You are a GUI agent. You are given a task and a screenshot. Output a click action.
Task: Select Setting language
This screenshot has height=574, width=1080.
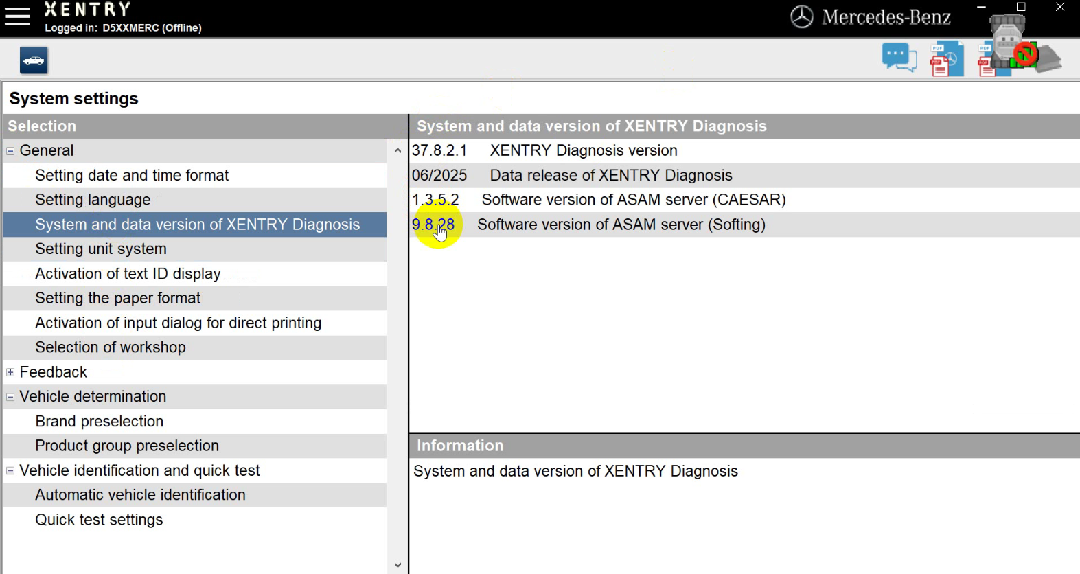pyautogui.click(x=195, y=200)
